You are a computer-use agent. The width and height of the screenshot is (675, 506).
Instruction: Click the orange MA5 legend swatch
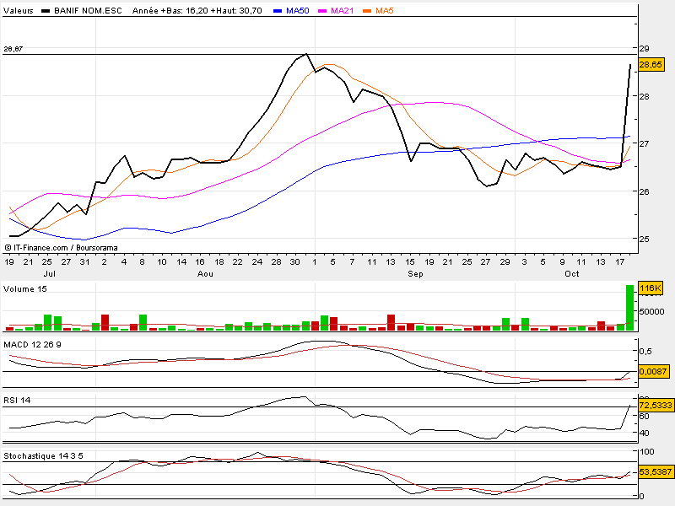click(x=367, y=11)
